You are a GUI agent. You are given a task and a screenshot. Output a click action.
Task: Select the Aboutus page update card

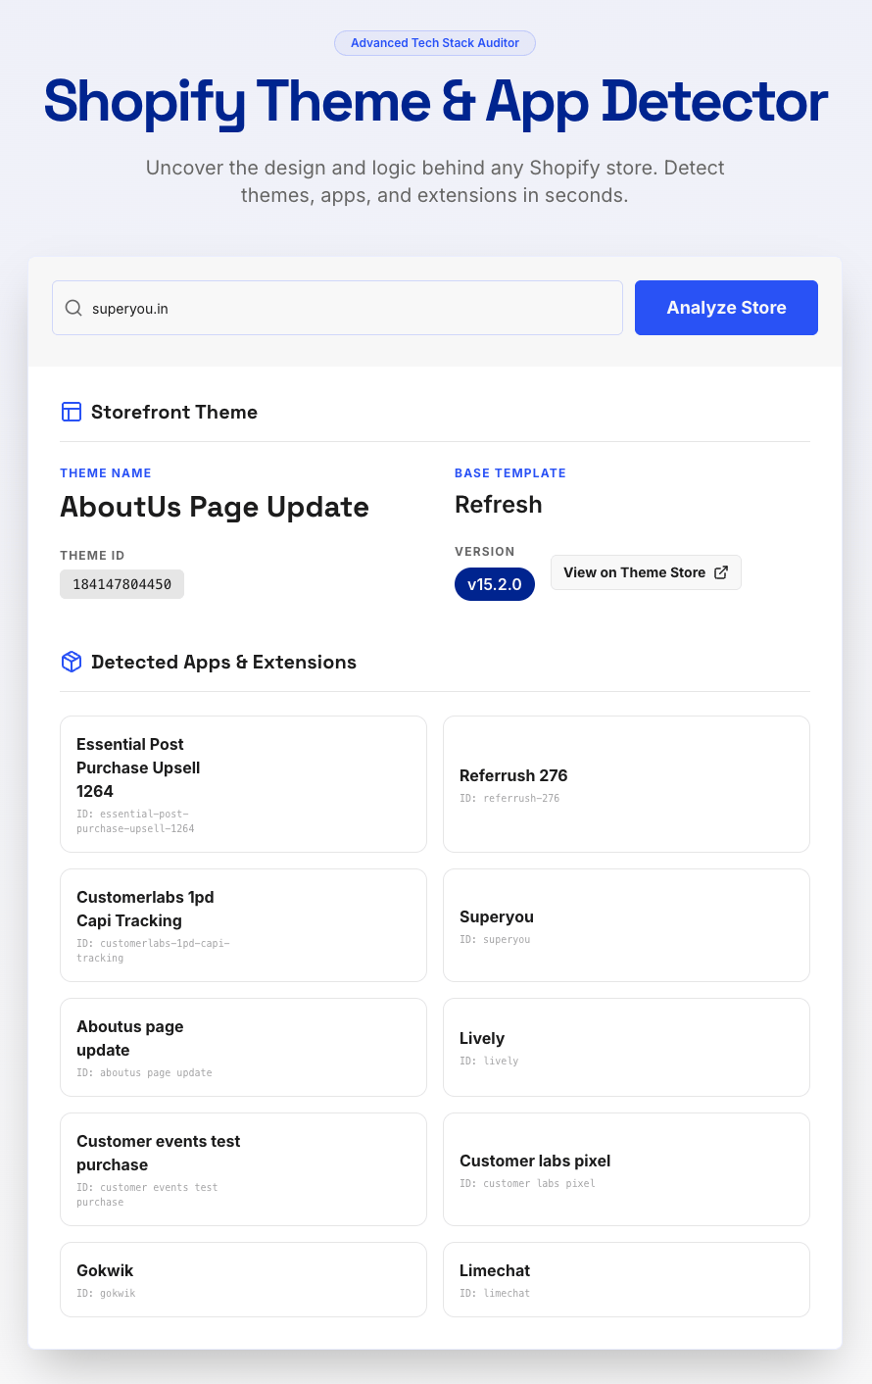click(x=243, y=1047)
